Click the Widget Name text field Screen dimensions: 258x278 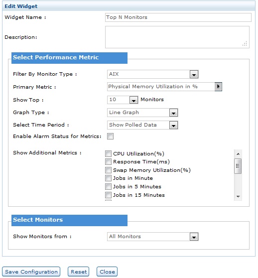[178, 17]
